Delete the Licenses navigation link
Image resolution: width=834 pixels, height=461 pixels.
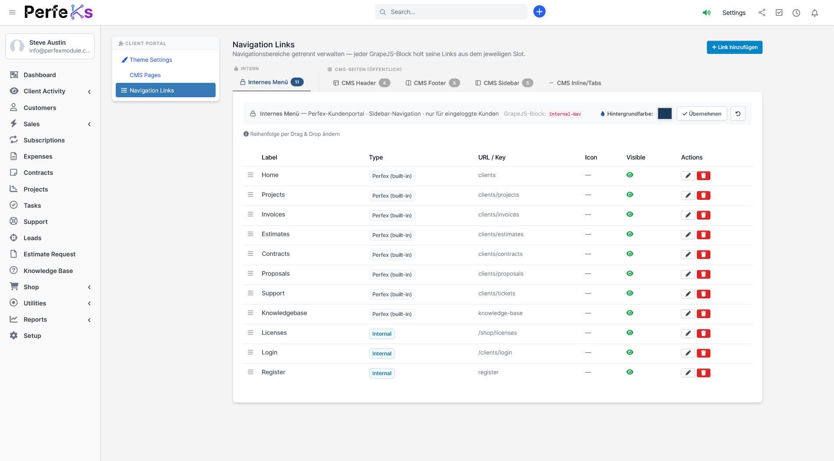703,333
